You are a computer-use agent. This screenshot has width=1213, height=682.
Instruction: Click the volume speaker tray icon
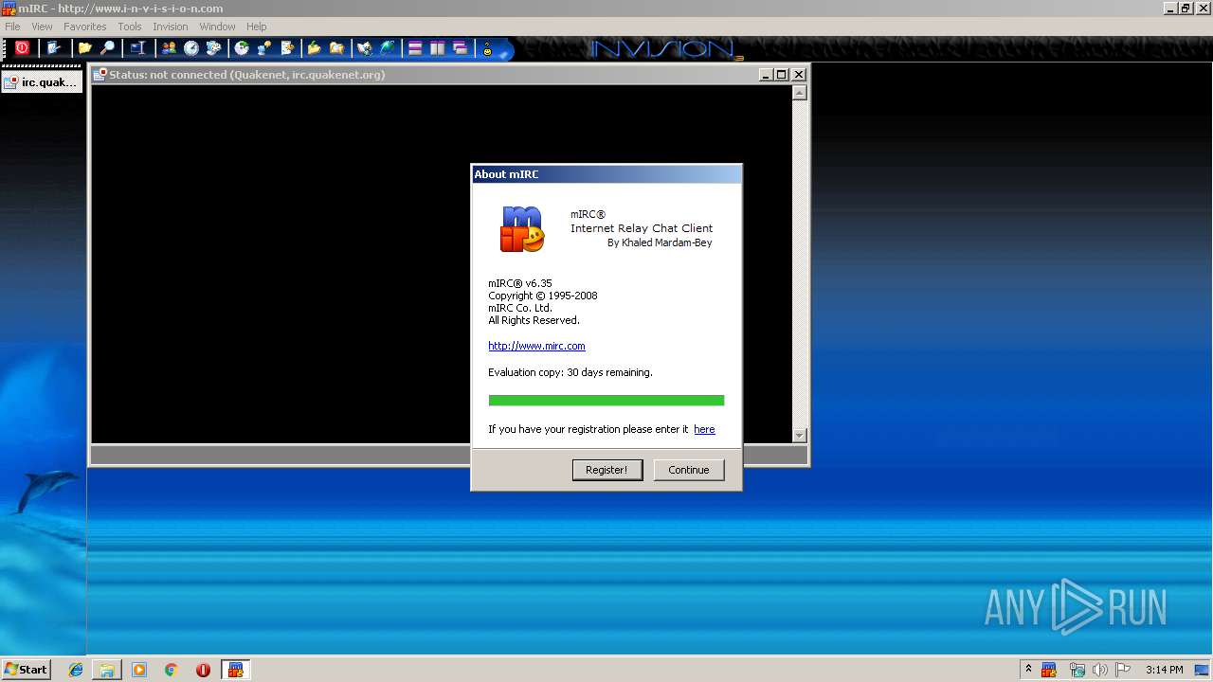click(1100, 670)
